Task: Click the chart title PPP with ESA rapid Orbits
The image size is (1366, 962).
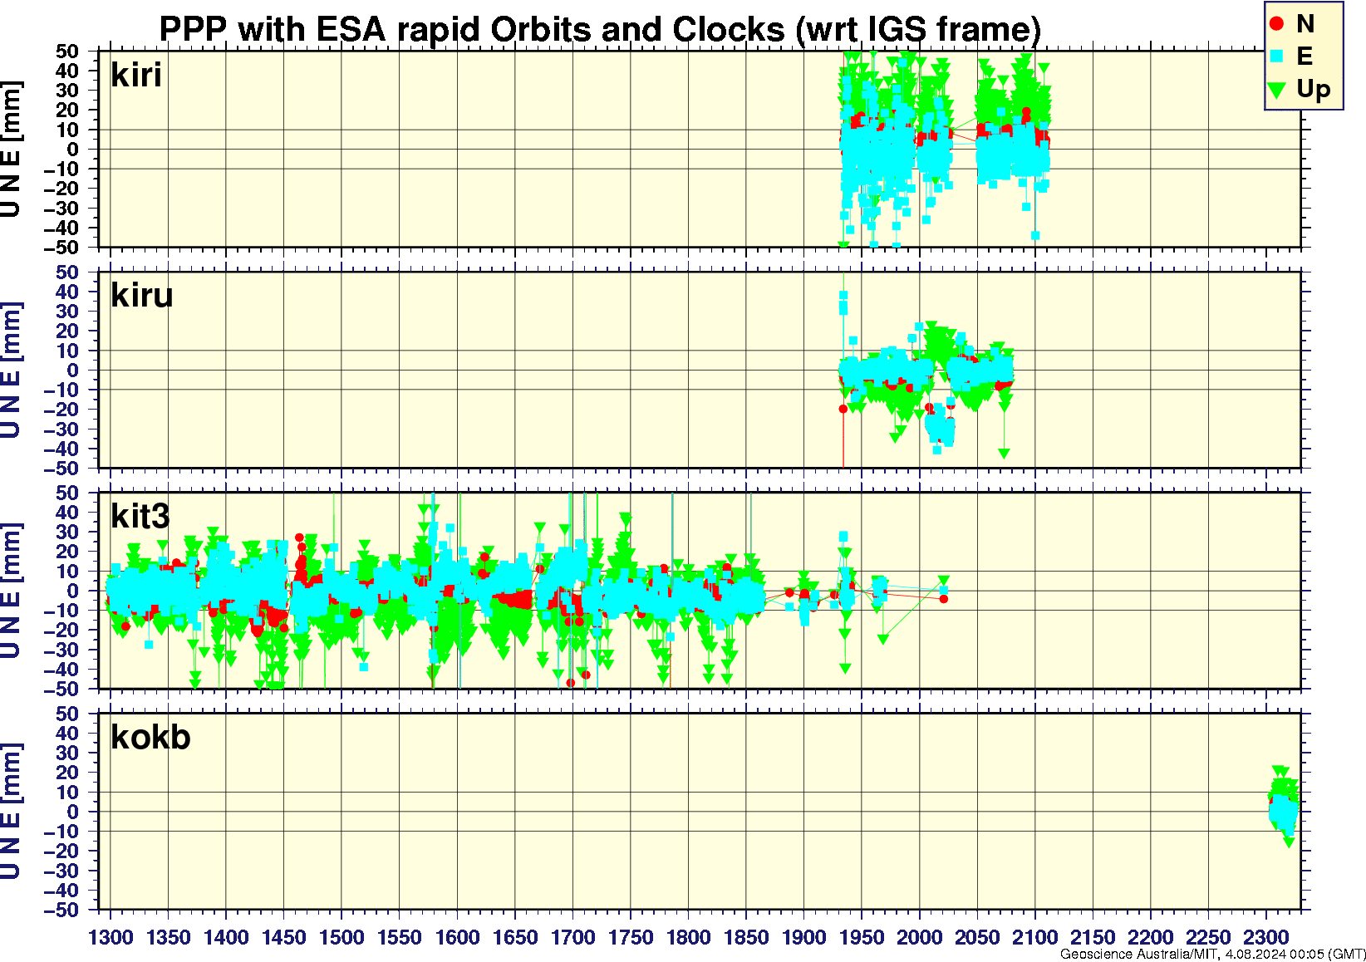Action: pos(600,30)
